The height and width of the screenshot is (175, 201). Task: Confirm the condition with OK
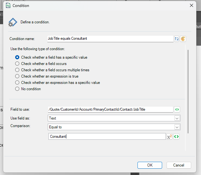click(150, 165)
